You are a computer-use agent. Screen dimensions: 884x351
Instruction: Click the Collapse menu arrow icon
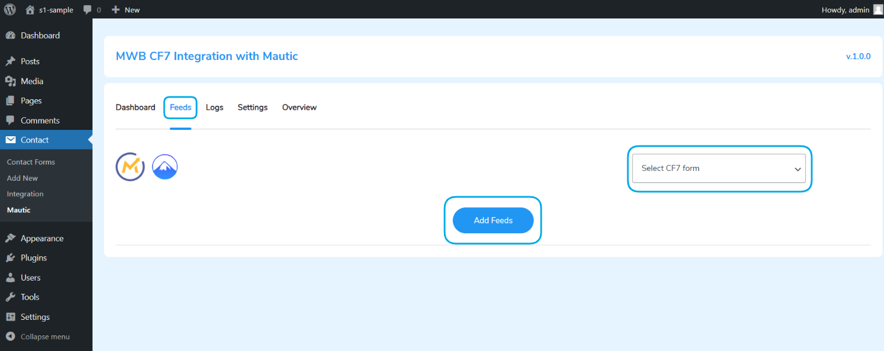[x=10, y=337]
